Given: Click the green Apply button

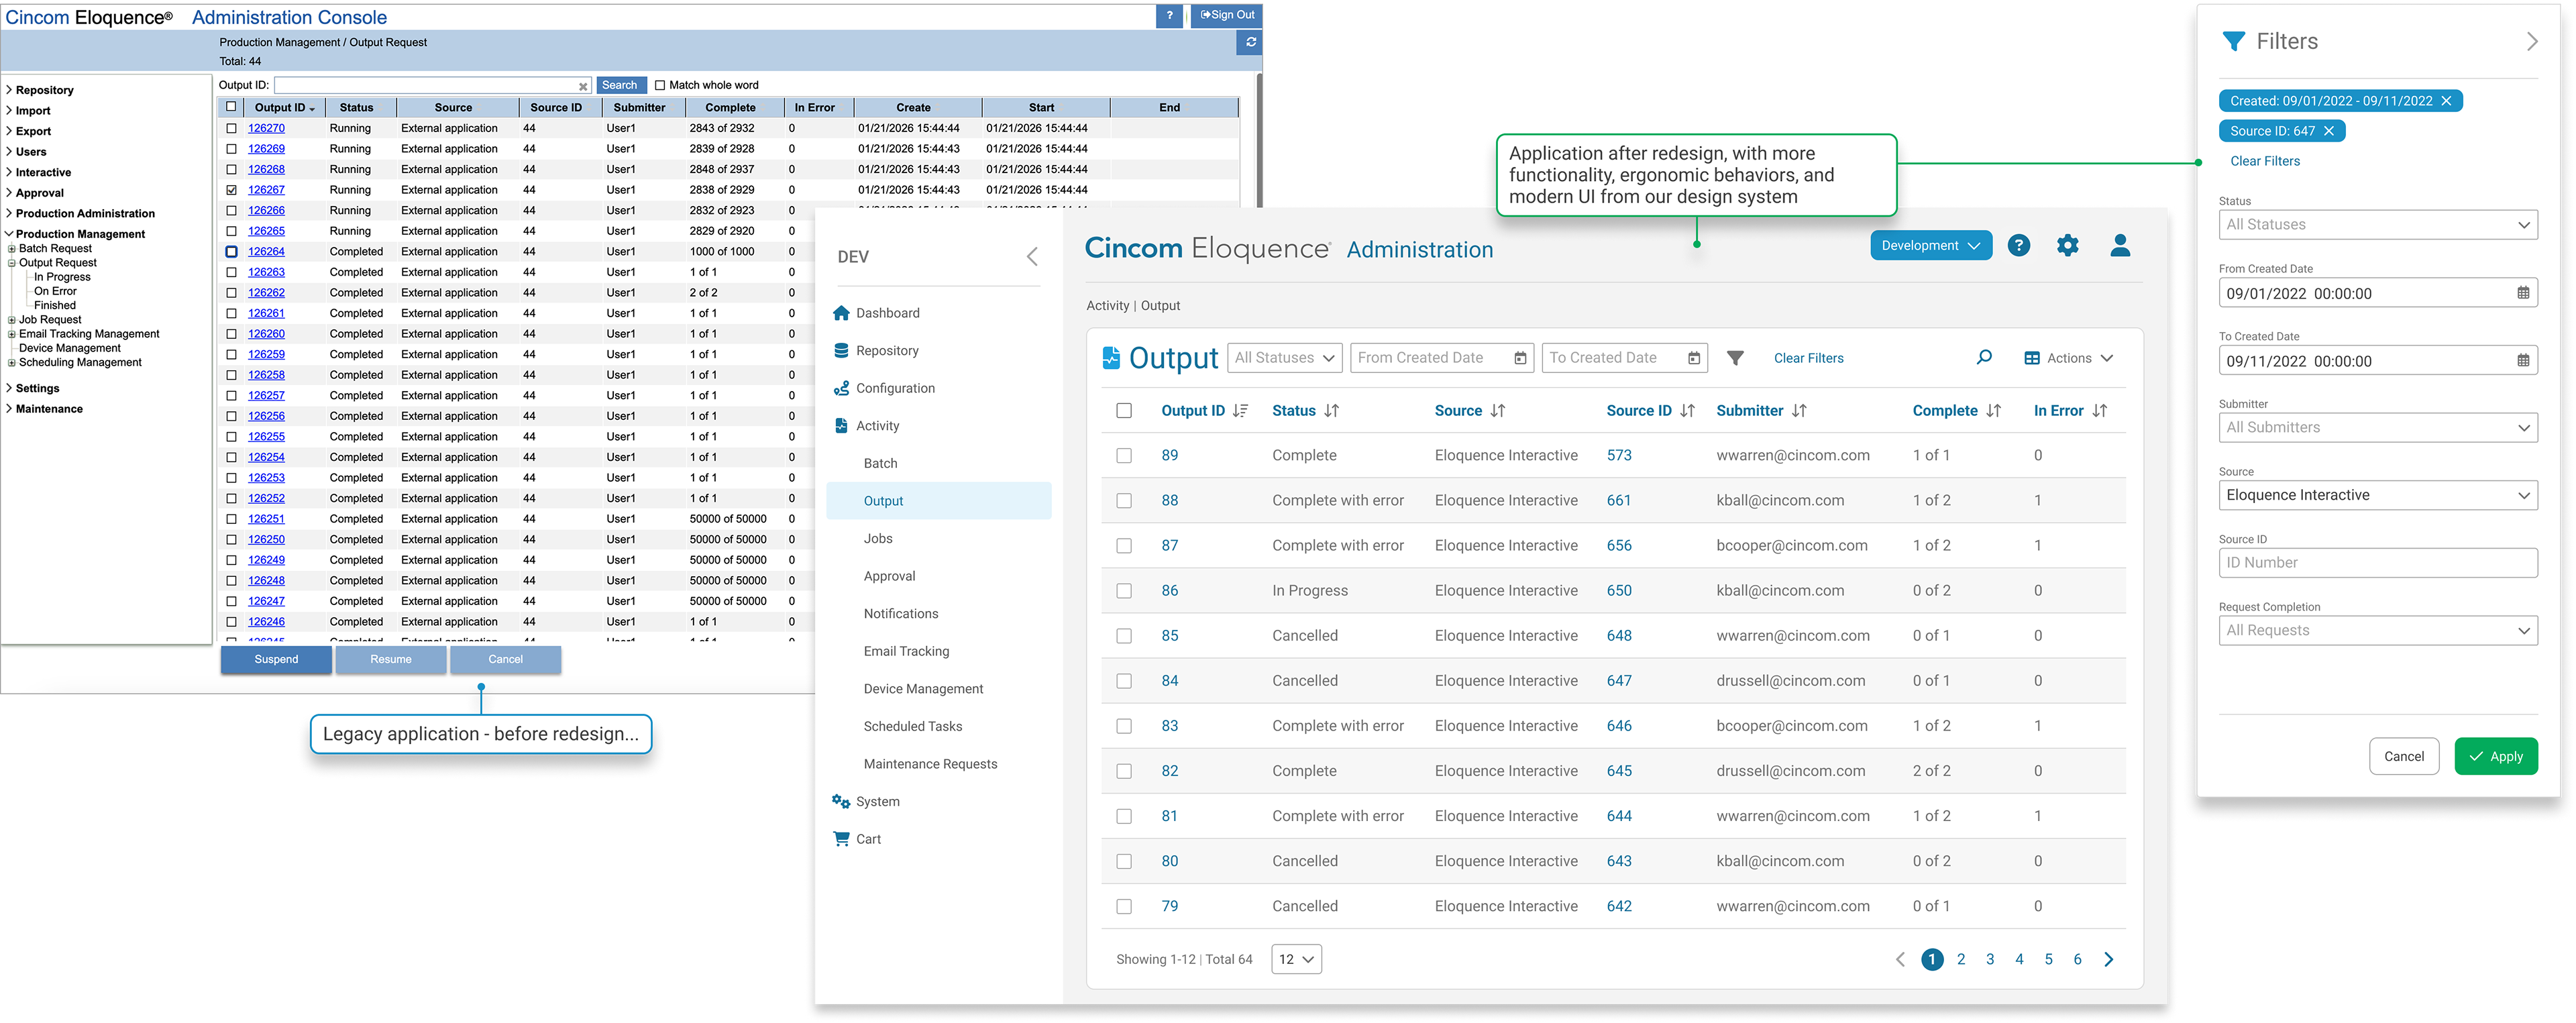Looking at the screenshot, I should (x=2495, y=756).
